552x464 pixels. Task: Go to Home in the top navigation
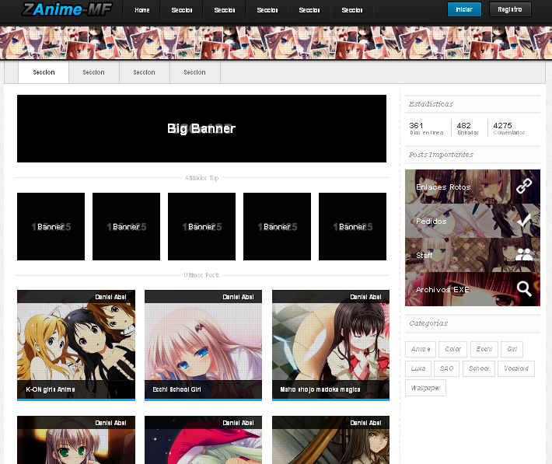click(x=141, y=10)
